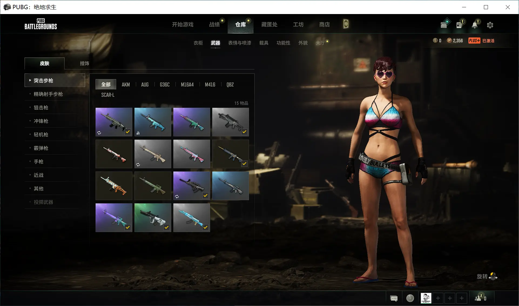Filter skins by AKM
The image size is (519, 306).
pyautogui.click(x=126, y=85)
